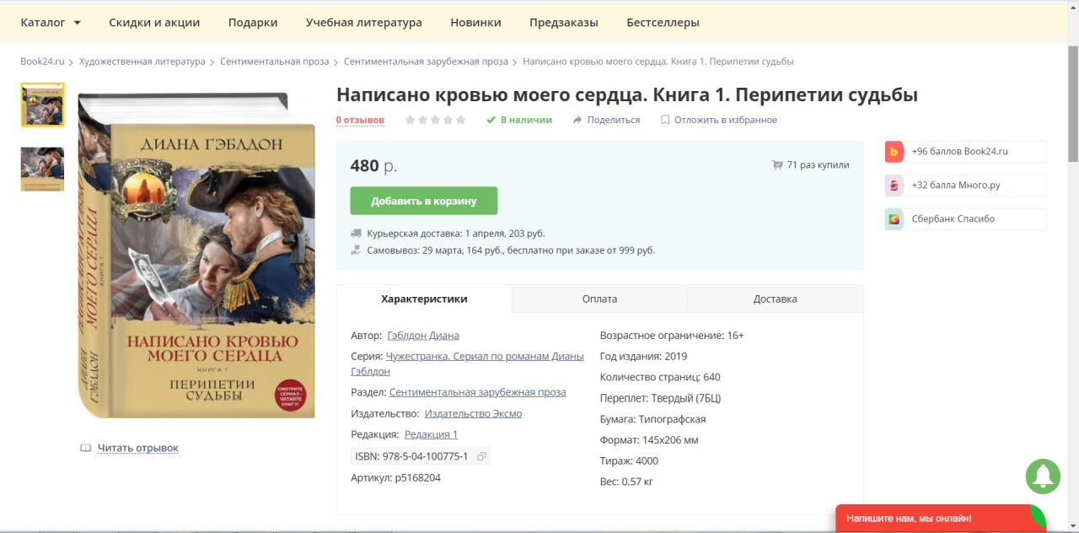
Task: Click Отложить в избранное
Action: (726, 120)
